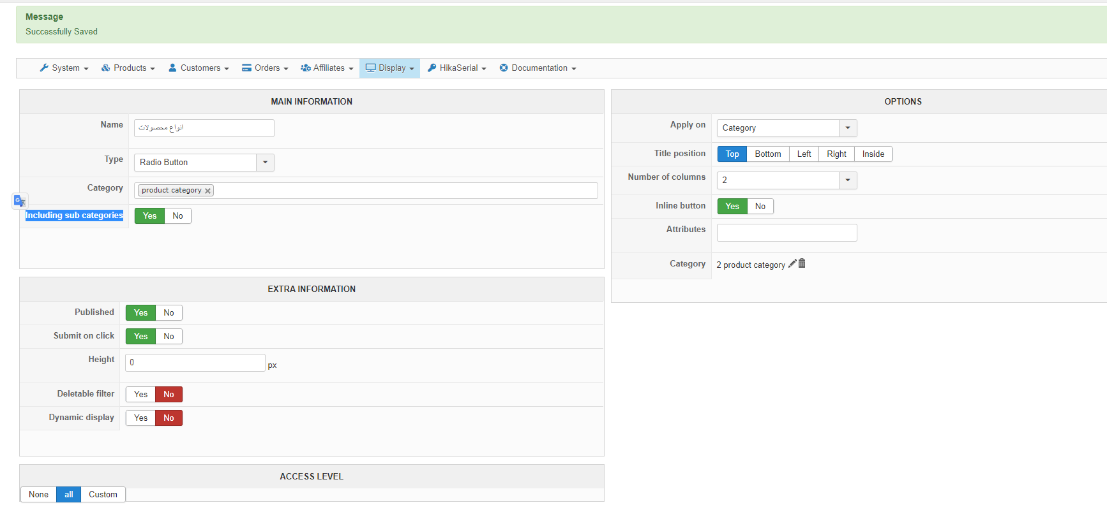Click the Customers user icon

(172, 68)
